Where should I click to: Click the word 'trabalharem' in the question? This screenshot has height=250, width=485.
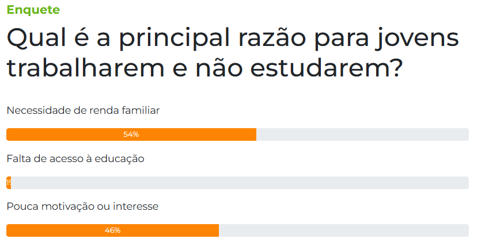coord(86,68)
